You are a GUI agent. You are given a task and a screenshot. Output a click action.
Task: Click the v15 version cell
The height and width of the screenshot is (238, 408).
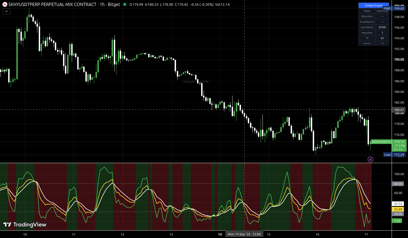(x=382, y=43)
